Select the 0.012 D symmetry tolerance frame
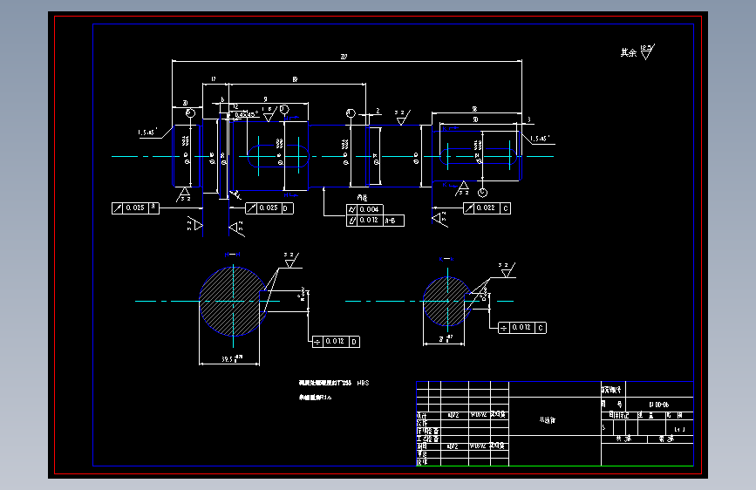 (336, 342)
